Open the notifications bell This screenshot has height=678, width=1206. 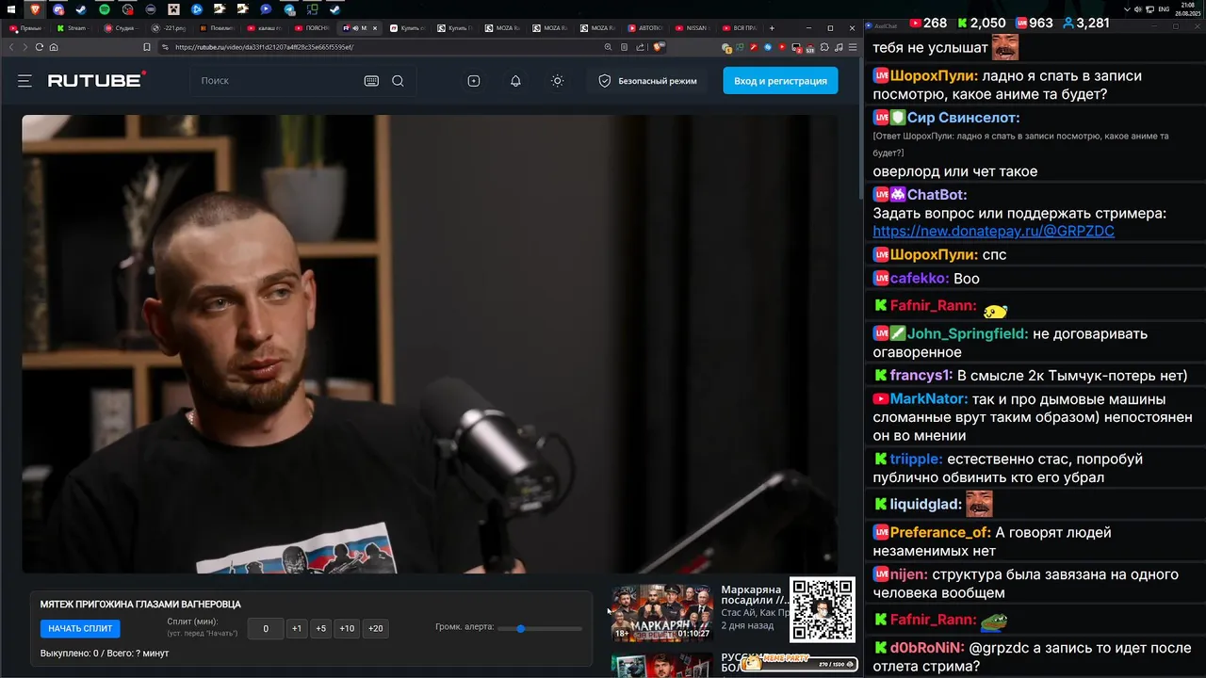click(515, 81)
